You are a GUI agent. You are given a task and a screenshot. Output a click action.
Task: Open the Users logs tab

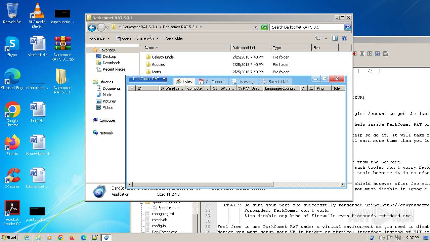click(243, 82)
